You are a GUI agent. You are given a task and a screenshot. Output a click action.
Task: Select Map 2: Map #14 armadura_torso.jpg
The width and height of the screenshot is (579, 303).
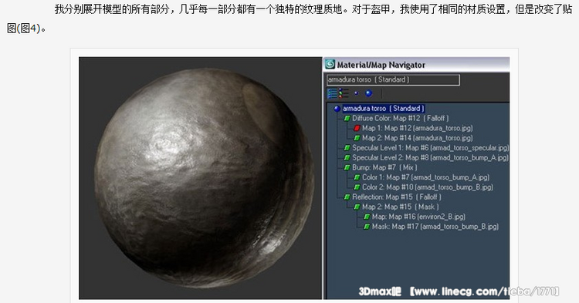417,138
